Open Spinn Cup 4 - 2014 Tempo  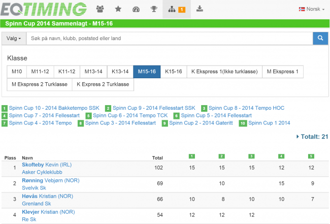(41, 123)
